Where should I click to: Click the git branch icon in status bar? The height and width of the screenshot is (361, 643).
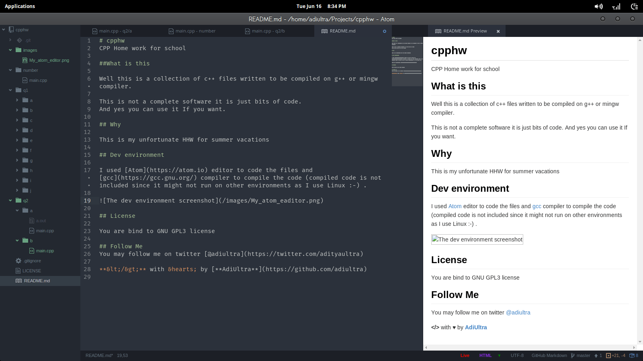coord(573,355)
